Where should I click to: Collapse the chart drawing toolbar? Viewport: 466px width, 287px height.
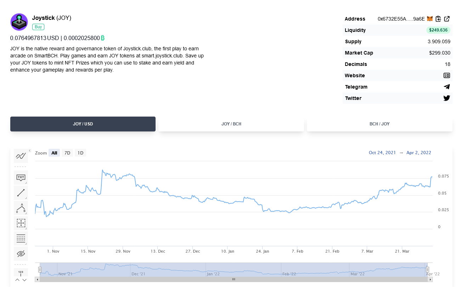(30, 151)
